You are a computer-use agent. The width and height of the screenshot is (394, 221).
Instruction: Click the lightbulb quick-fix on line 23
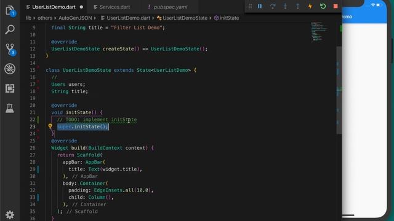tap(50, 126)
